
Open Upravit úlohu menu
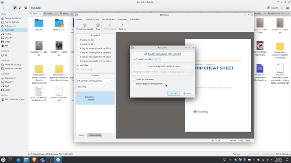(x=108, y=19)
